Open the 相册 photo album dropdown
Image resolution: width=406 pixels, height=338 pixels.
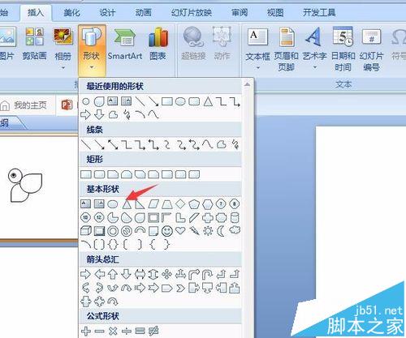pyautogui.click(x=63, y=49)
